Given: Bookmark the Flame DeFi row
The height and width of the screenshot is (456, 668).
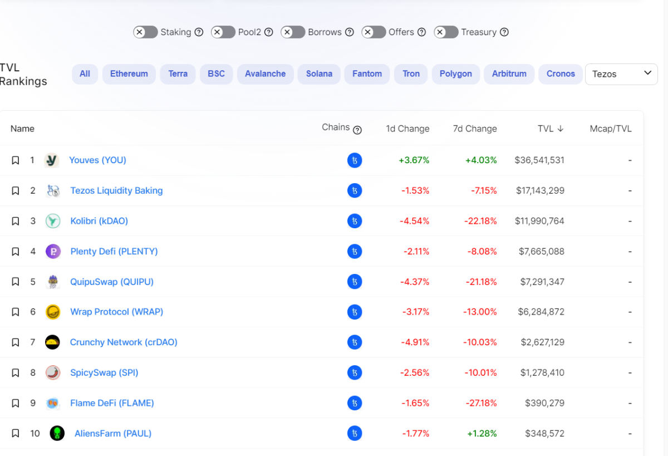Looking at the screenshot, I should coord(16,403).
